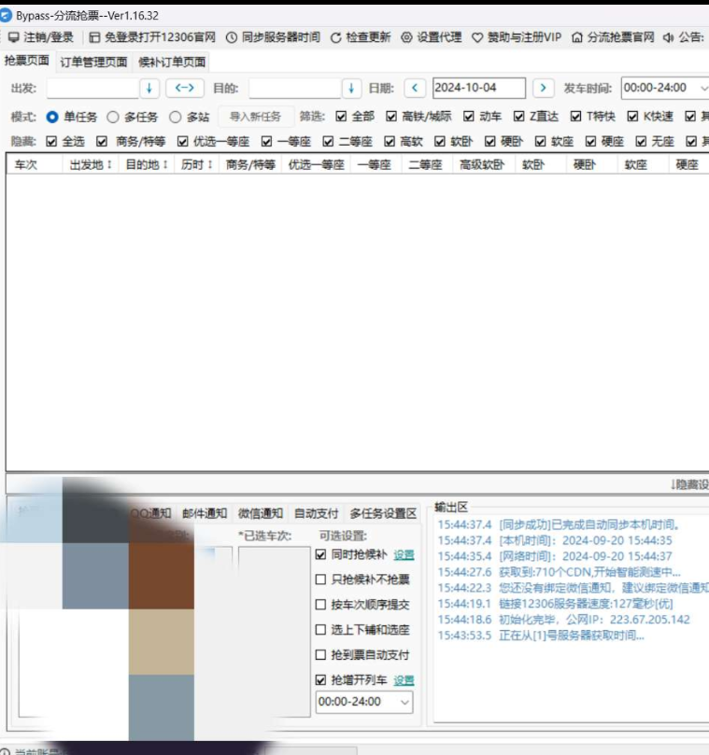Swap departure and destination stations arrow
The height and width of the screenshot is (755, 709).
(185, 88)
